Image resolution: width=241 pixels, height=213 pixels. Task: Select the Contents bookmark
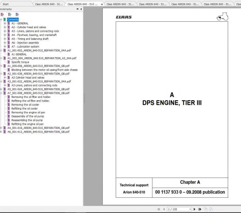coord(13,20)
